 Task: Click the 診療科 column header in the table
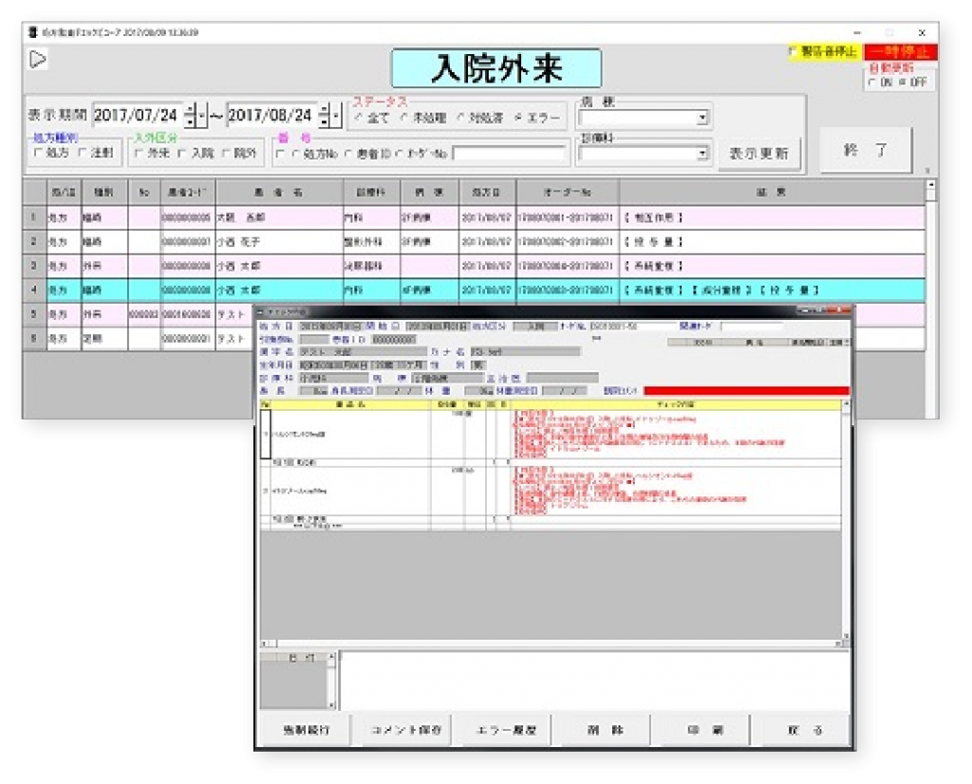[x=371, y=193]
